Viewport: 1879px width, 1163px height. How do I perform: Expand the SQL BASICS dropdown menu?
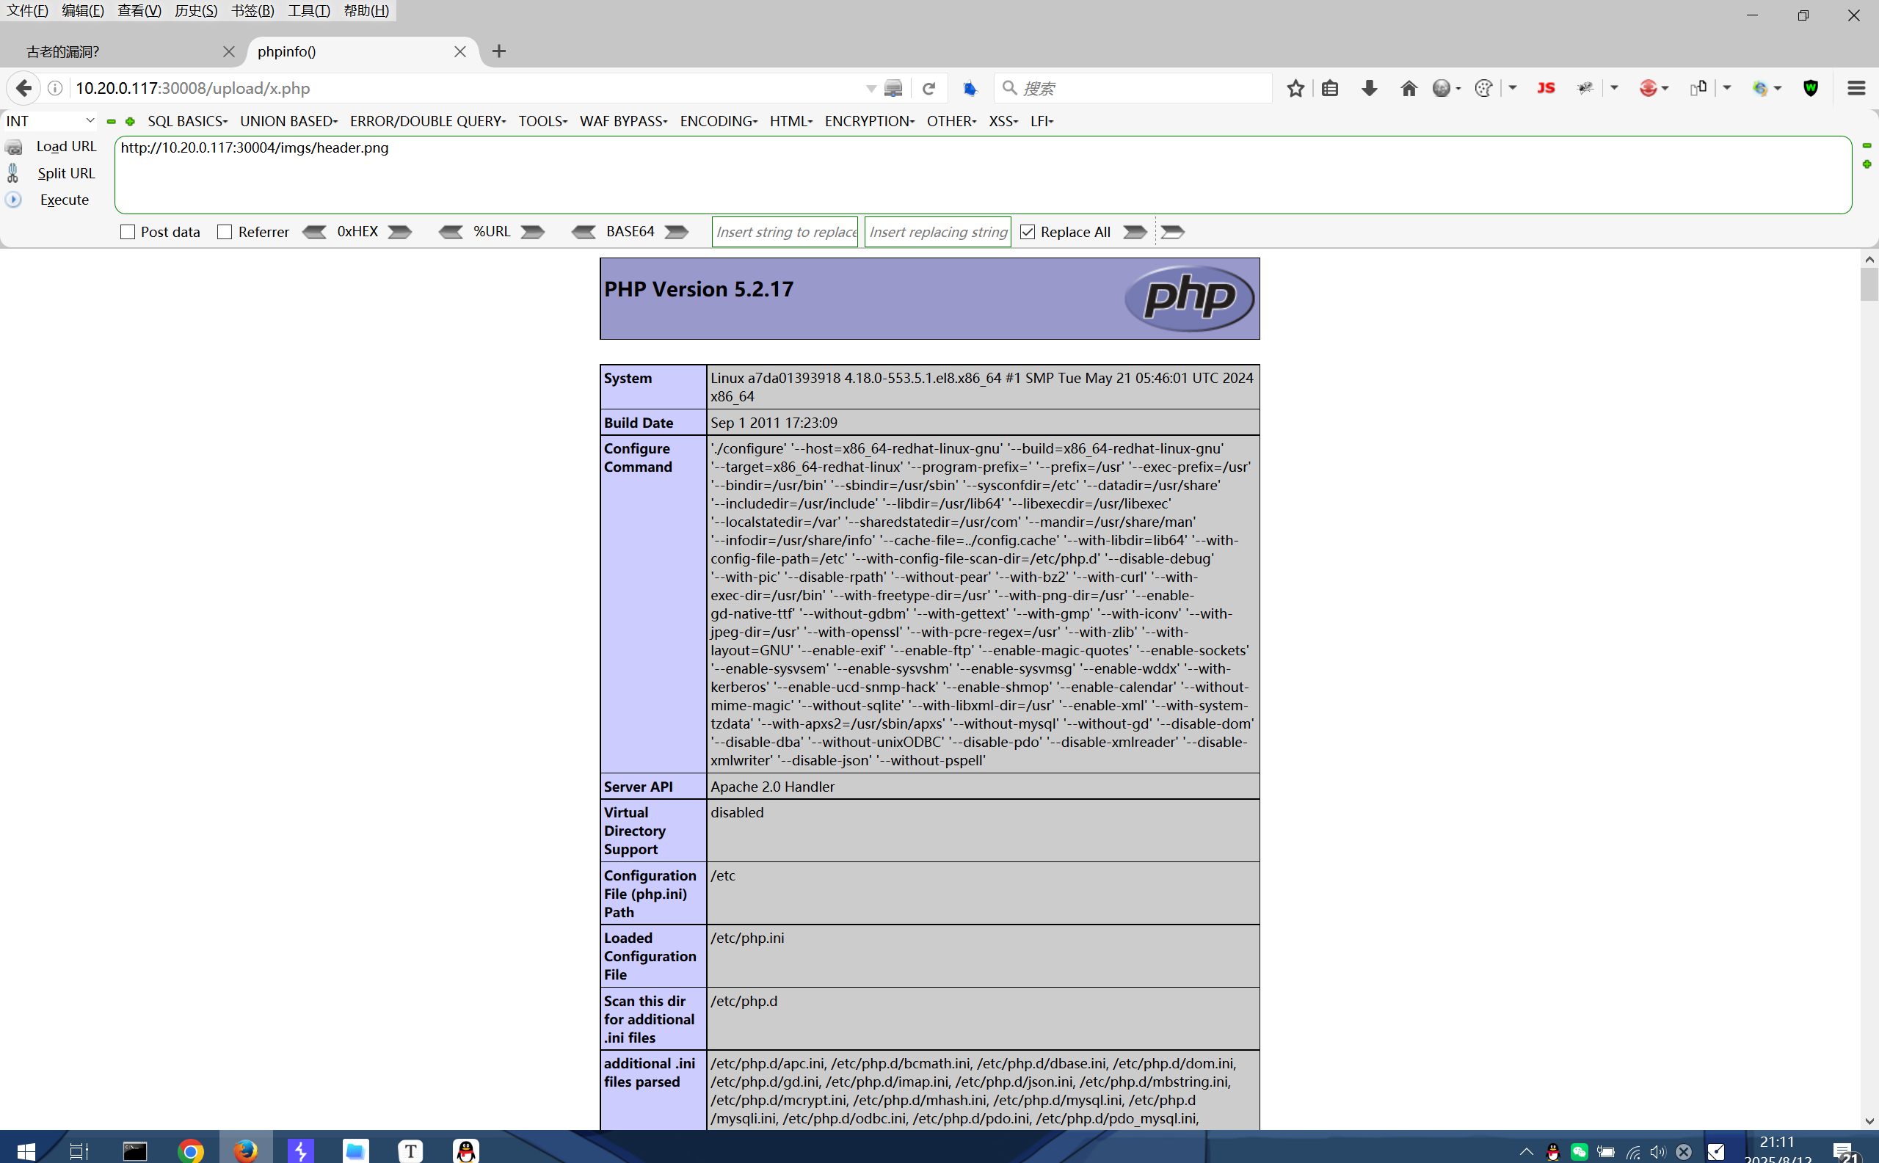pos(187,121)
